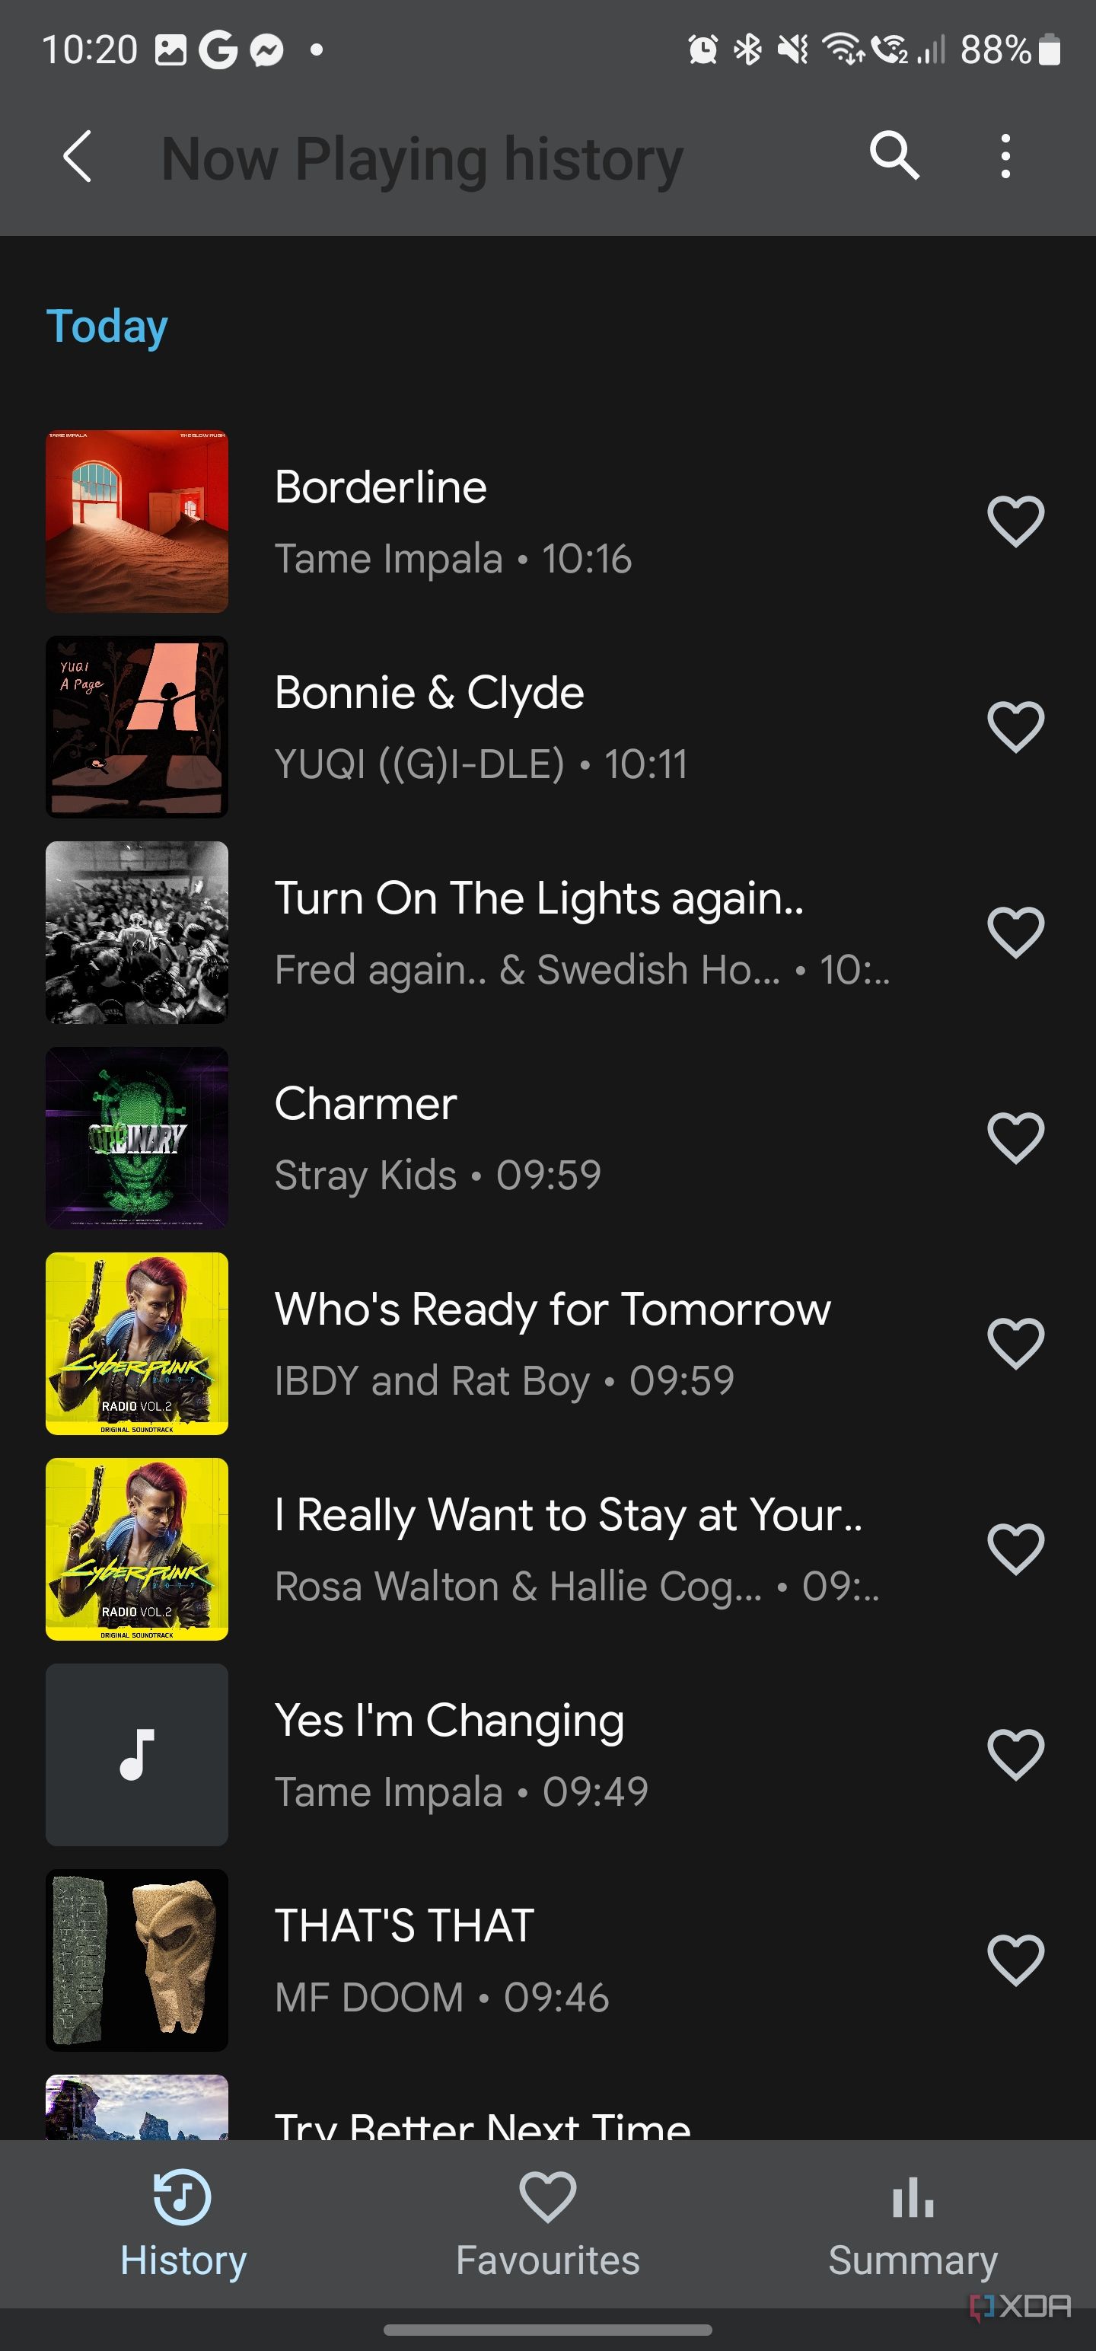The width and height of the screenshot is (1096, 2351).
Task: Tap the music note placeholder thumbnail
Action: [137, 1754]
